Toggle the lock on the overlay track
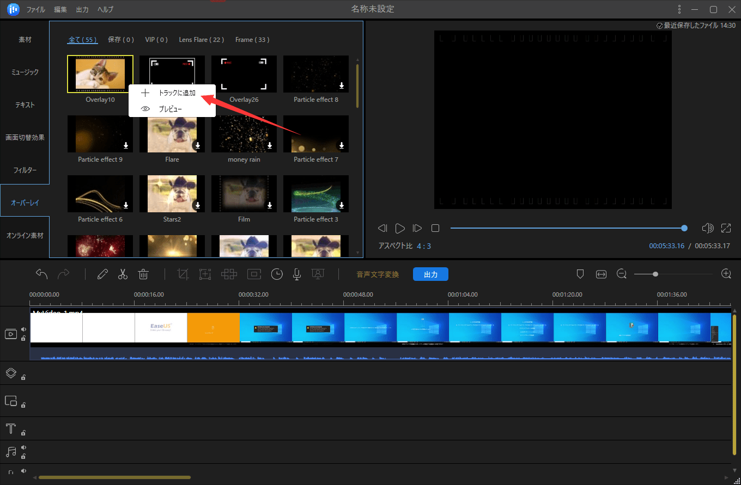Viewport: 741px width, 485px height. tap(23, 377)
